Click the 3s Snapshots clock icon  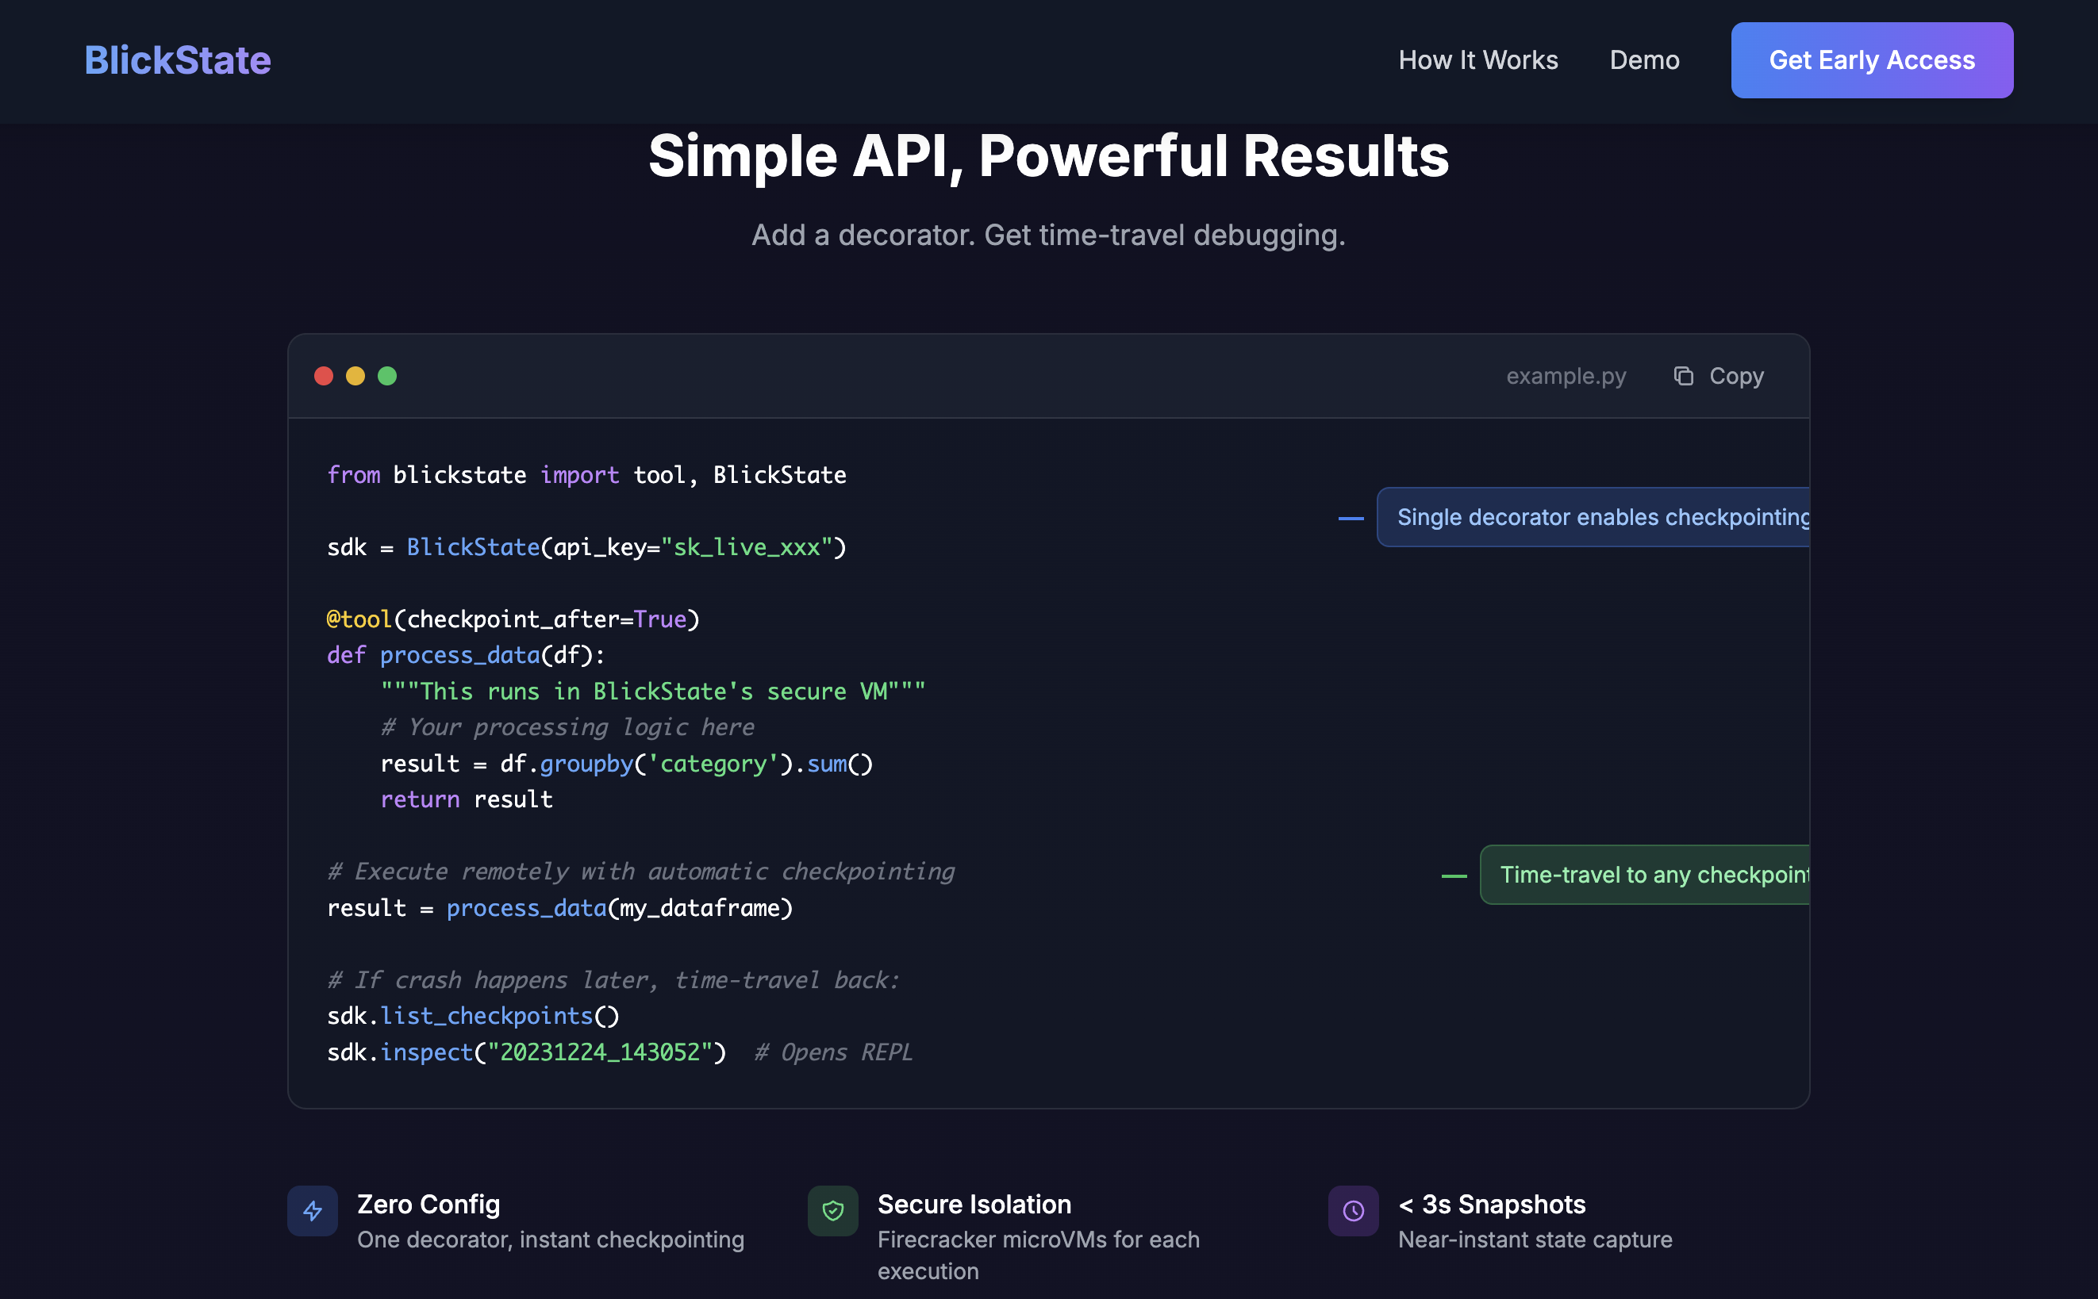click(1353, 1210)
